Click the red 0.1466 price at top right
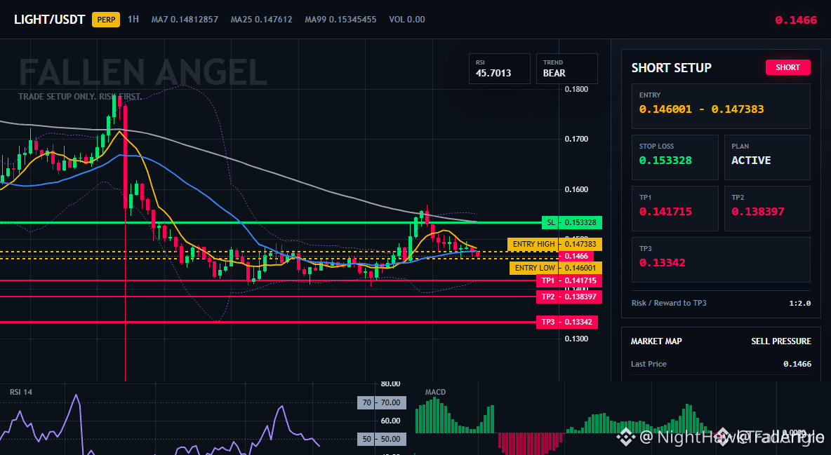Screen dimensions: 831x455 coord(795,20)
